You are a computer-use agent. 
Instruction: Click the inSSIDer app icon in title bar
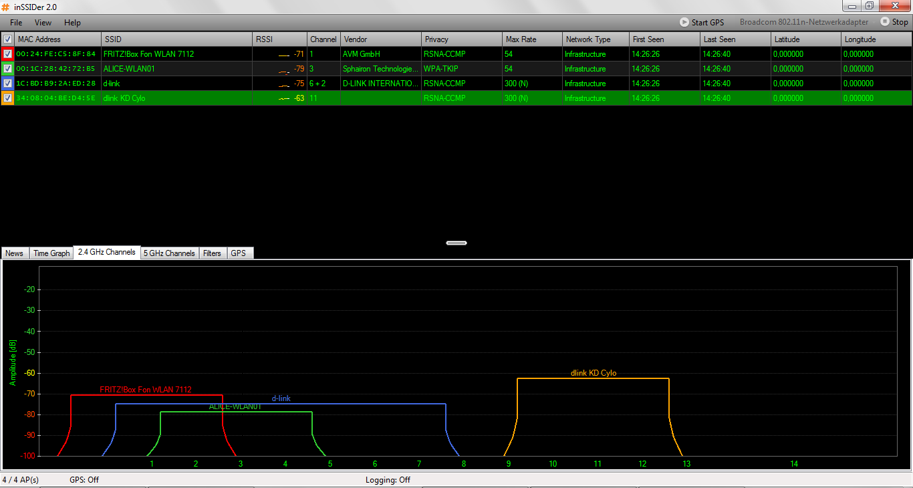click(x=6, y=6)
